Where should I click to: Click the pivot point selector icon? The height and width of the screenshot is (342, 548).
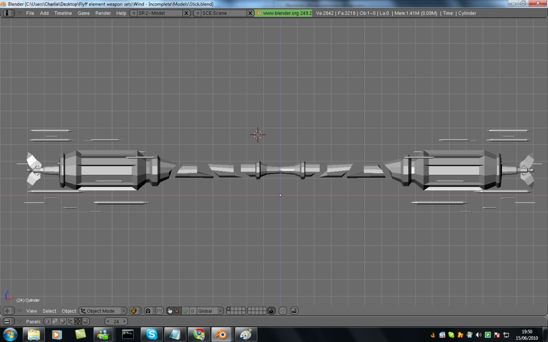pyautogui.click(x=148, y=310)
